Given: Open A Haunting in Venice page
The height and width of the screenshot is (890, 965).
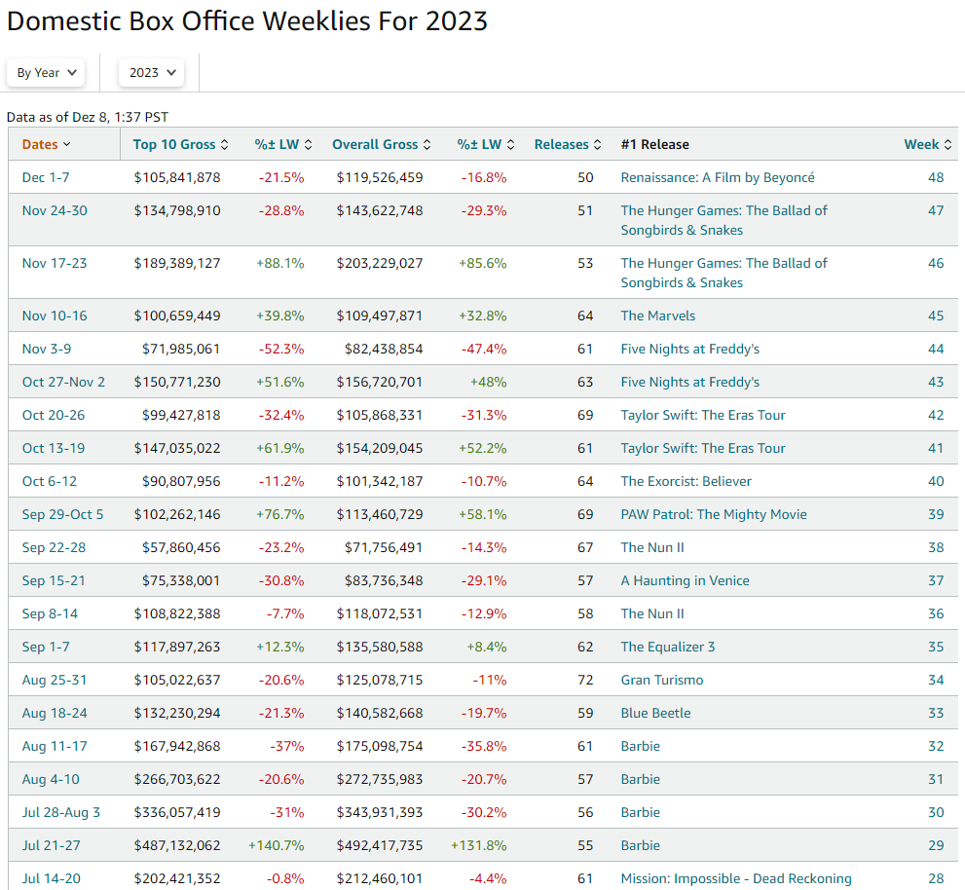Looking at the screenshot, I should [x=685, y=580].
